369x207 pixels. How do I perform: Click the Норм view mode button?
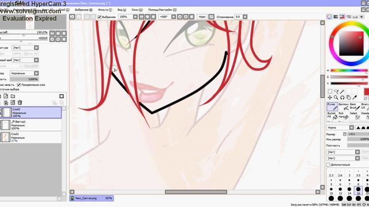[x=202, y=17]
